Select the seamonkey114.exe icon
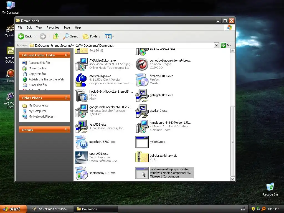 point(82,173)
